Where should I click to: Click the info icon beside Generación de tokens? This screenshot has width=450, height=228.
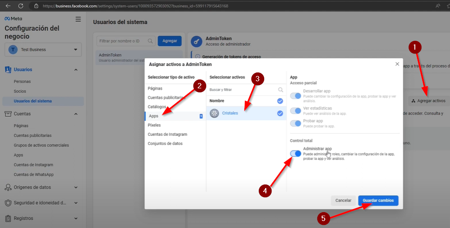[197, 57]
